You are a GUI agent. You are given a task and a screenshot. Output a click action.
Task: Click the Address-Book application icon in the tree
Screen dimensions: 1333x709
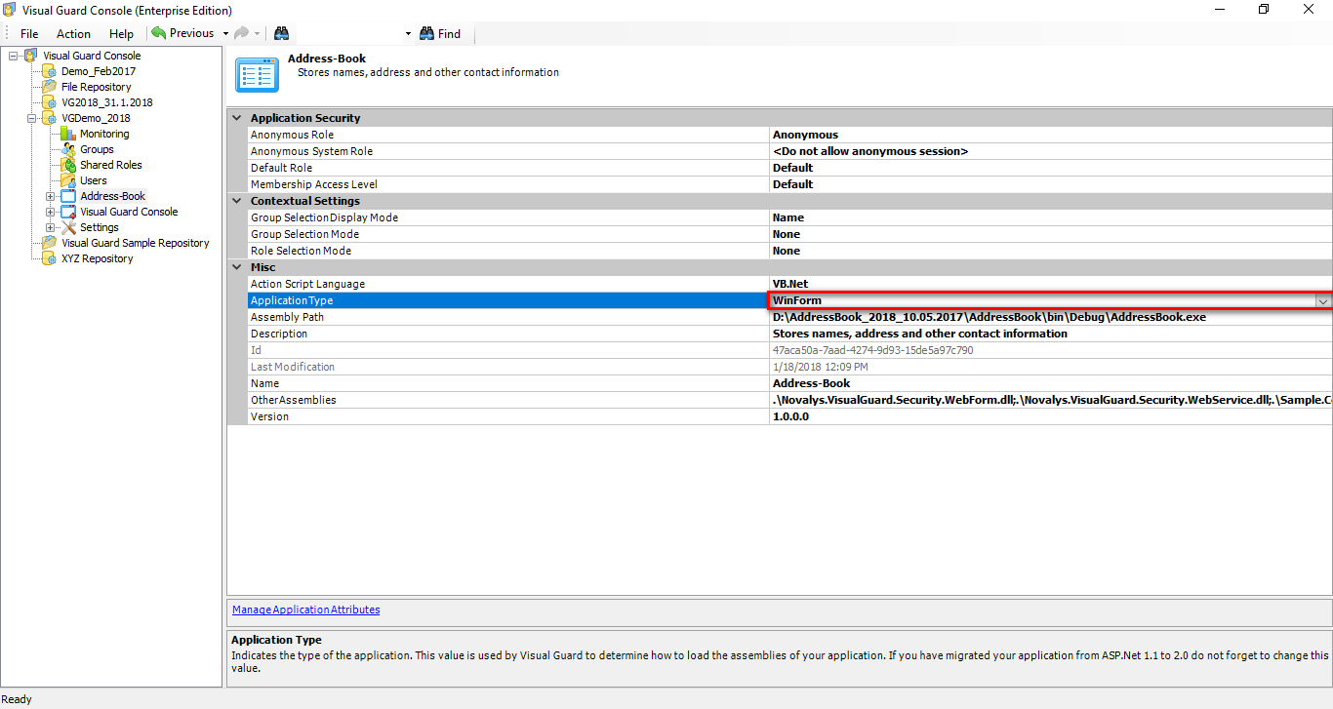click(66, 196)
